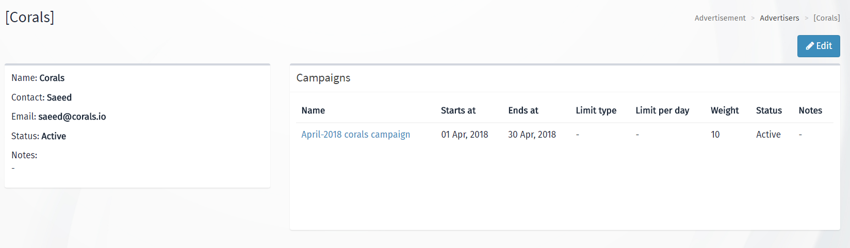Screen dimensions: 850x248
Task: Open the April-2018 corals campaign link
Action: click(x=356, y=135)
